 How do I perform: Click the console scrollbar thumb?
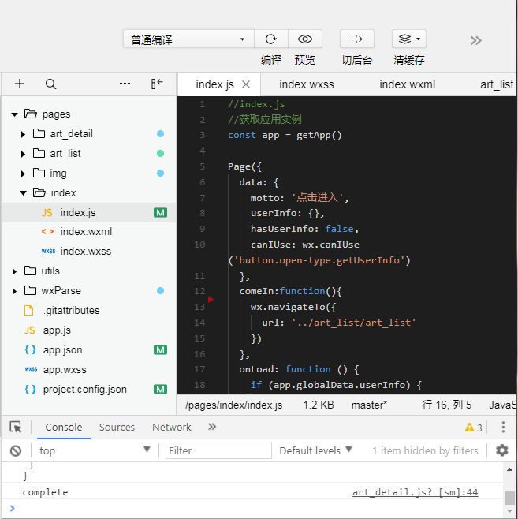click(x=509, y=498)
